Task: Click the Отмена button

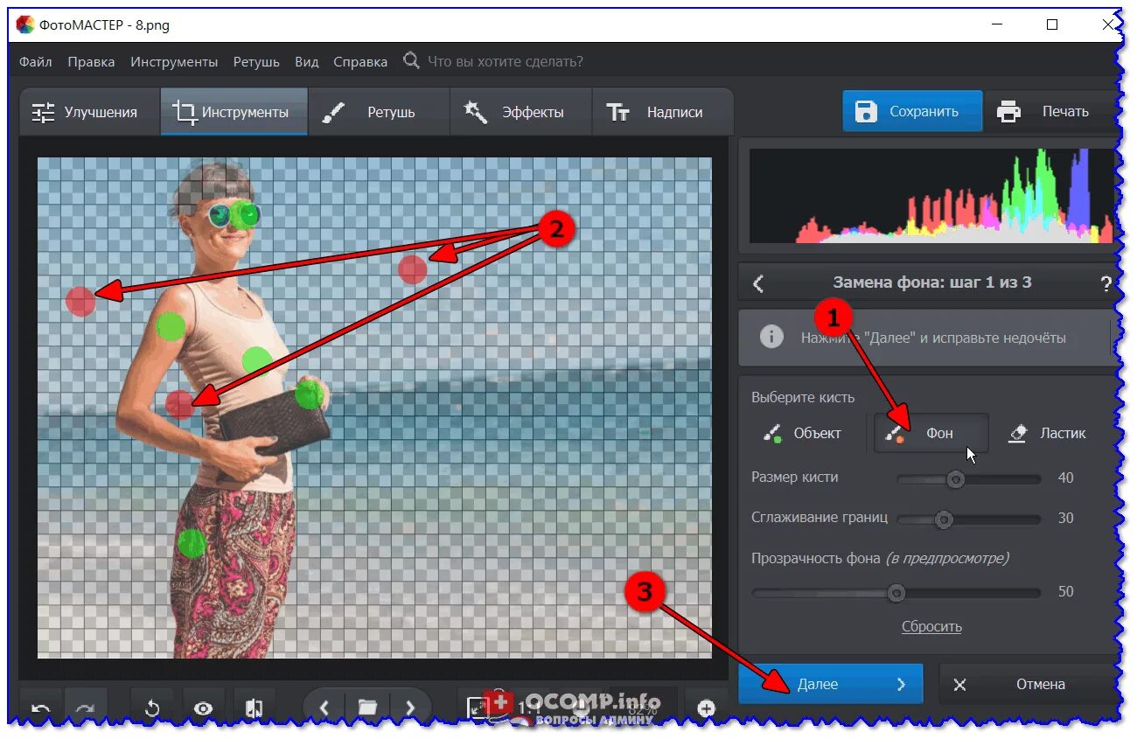Action: click(1029, 684)
